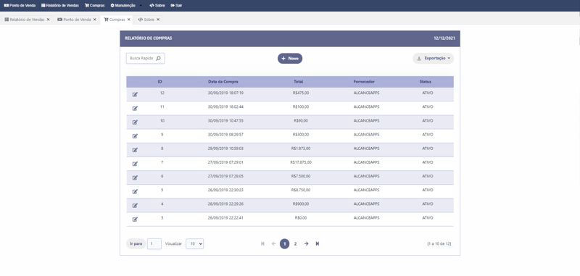Go to next page arrow
580x276 pixels.
306,244
